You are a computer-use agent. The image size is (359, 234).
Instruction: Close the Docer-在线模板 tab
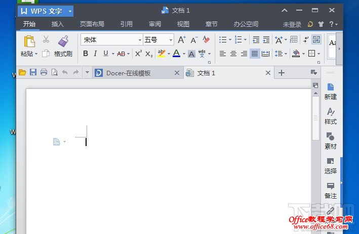(177, 73)
